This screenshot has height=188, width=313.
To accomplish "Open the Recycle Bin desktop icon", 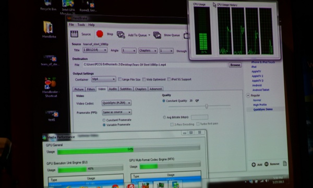I will pyautogui.click(x=48, y=3).
